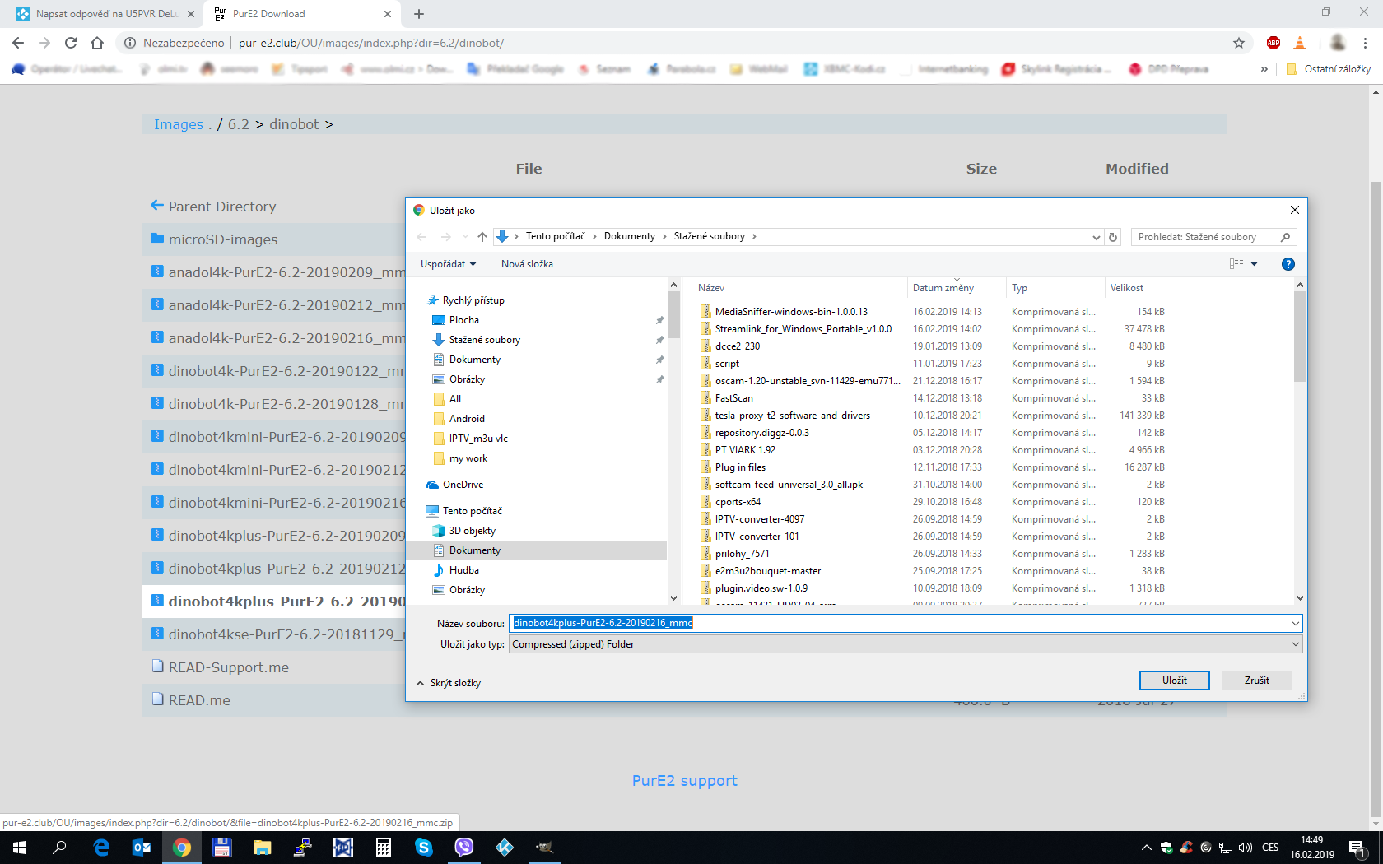1383x864 pixels.
Task: Click the up-folder arrow in Save dialog
Action: click(482, 237)
